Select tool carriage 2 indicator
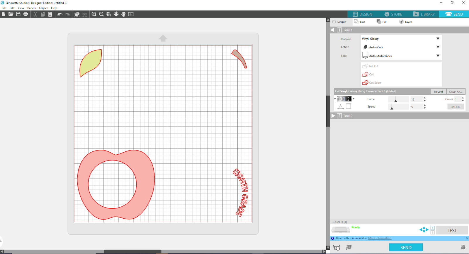 [433, 232]
